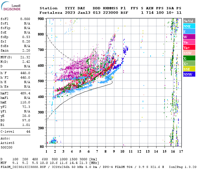Click the NNW blue echo cluster near 10 MHz
Image resolution: width=197 pixels, height=169 pixels.
tap(126, 50)
